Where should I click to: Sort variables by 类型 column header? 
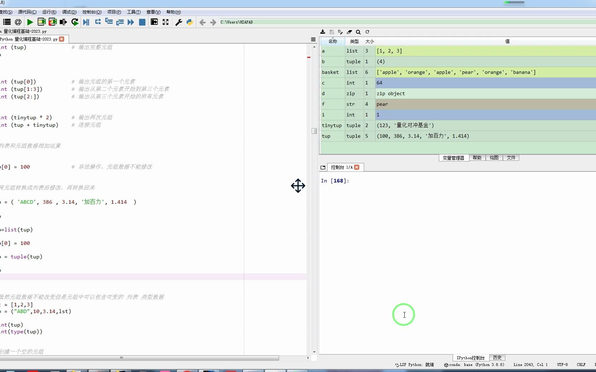click(x=355, y=42)
